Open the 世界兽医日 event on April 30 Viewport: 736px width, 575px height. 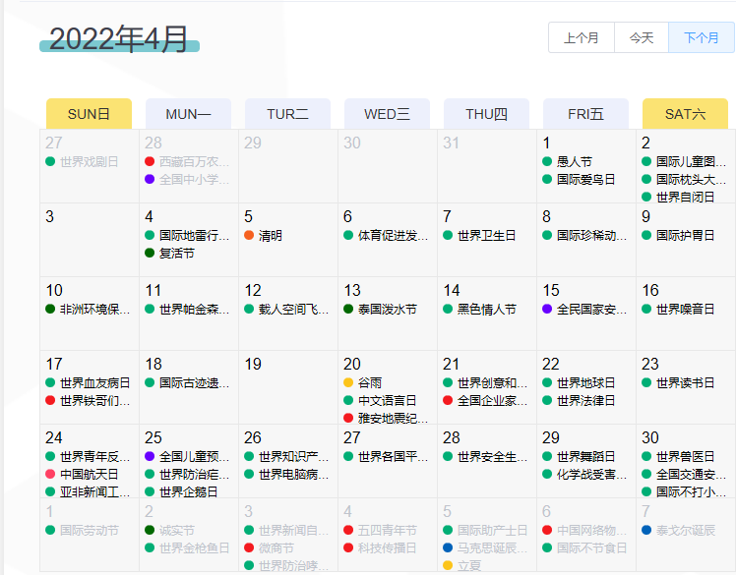(685, 456)
